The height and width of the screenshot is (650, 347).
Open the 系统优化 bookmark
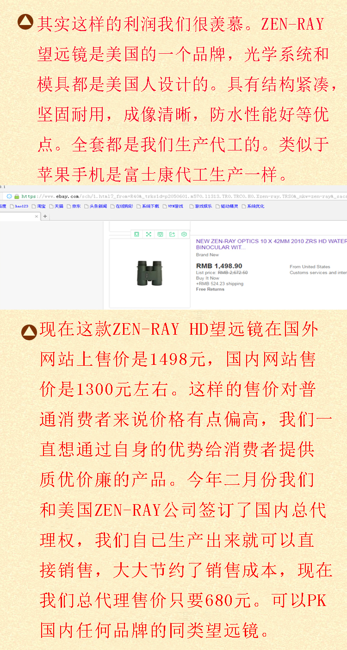click(x=253, y=206)
